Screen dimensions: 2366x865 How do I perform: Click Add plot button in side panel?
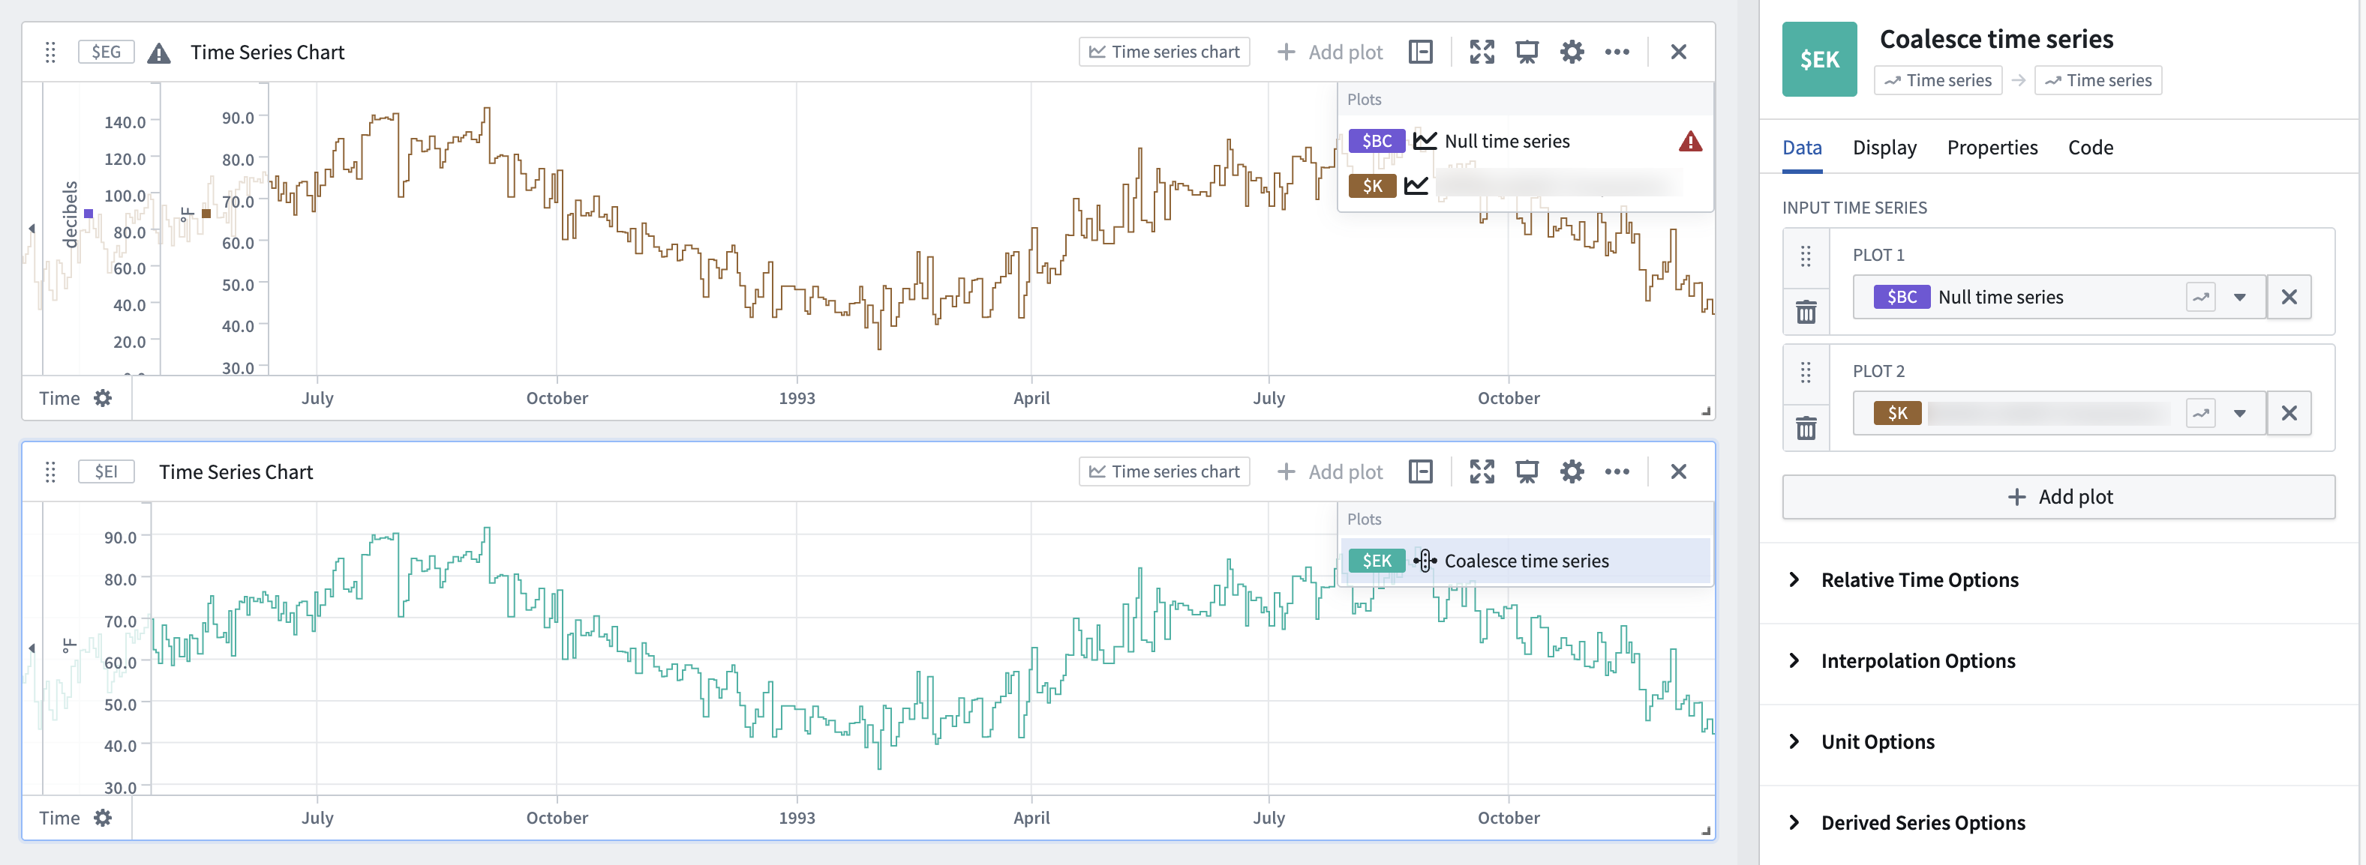[x=2058, y=497]
